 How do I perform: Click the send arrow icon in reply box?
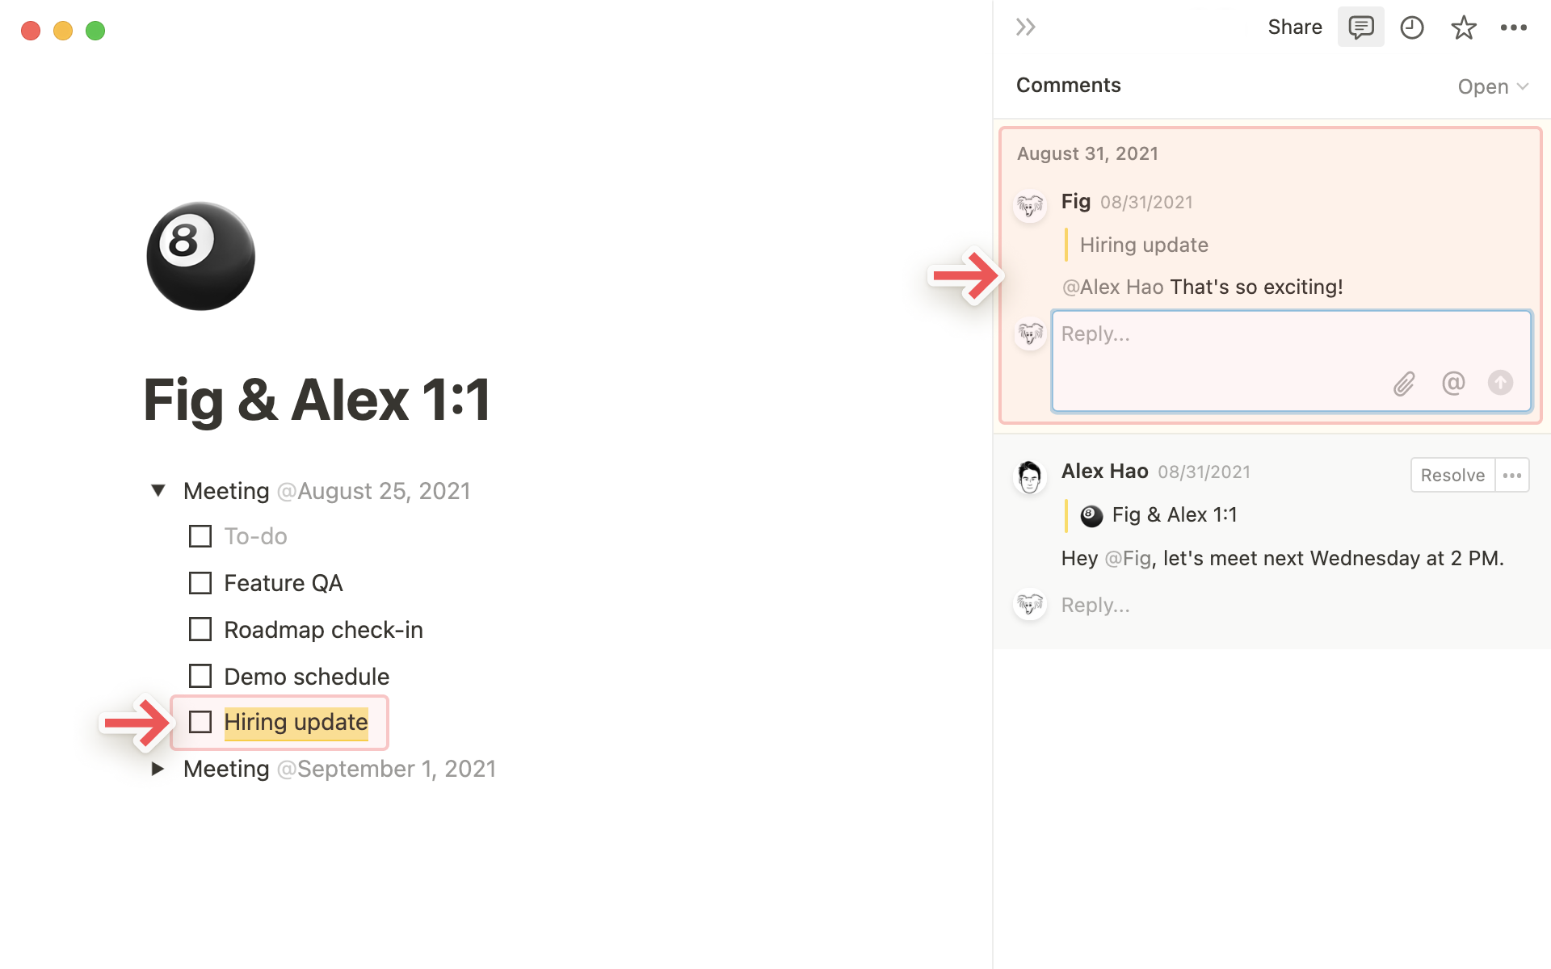point(1501,383)
